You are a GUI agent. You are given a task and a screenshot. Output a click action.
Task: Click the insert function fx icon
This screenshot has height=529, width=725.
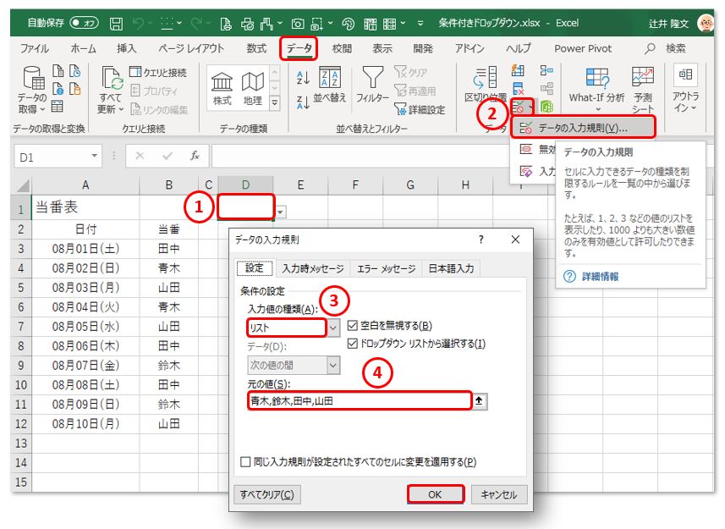click(x=195, y=156)
